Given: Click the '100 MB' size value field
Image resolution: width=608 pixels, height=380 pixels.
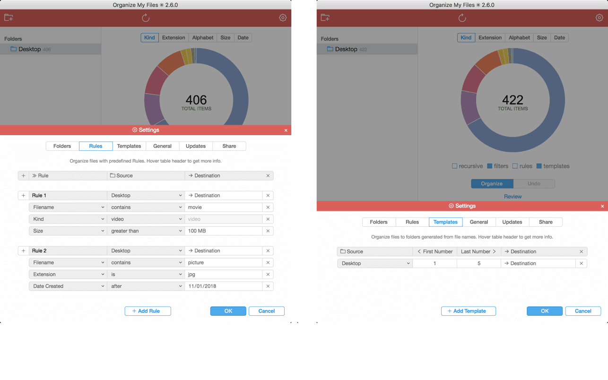Looking at the screenshot, I should click(223, 231).
